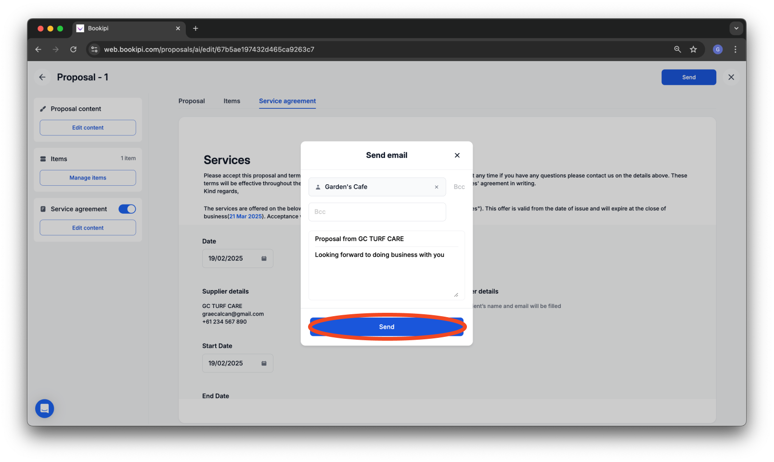
Task: Open the chat support bubble
Action: pos(44,408)
